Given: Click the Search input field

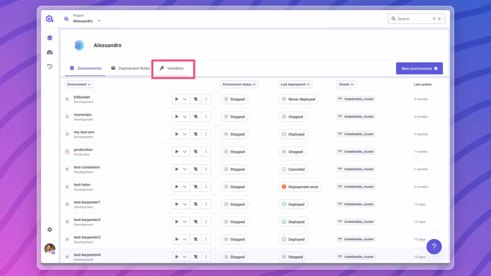Looking at the screenshot, I should pos(416,19).
